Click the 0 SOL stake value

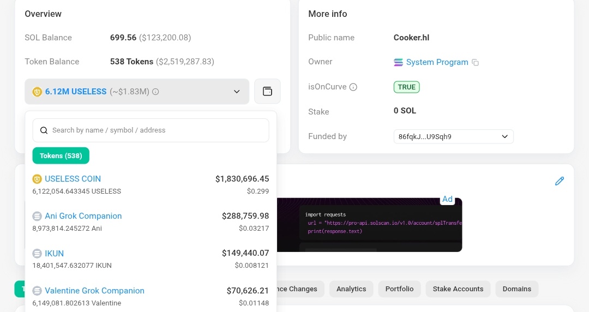pos(405,111)
